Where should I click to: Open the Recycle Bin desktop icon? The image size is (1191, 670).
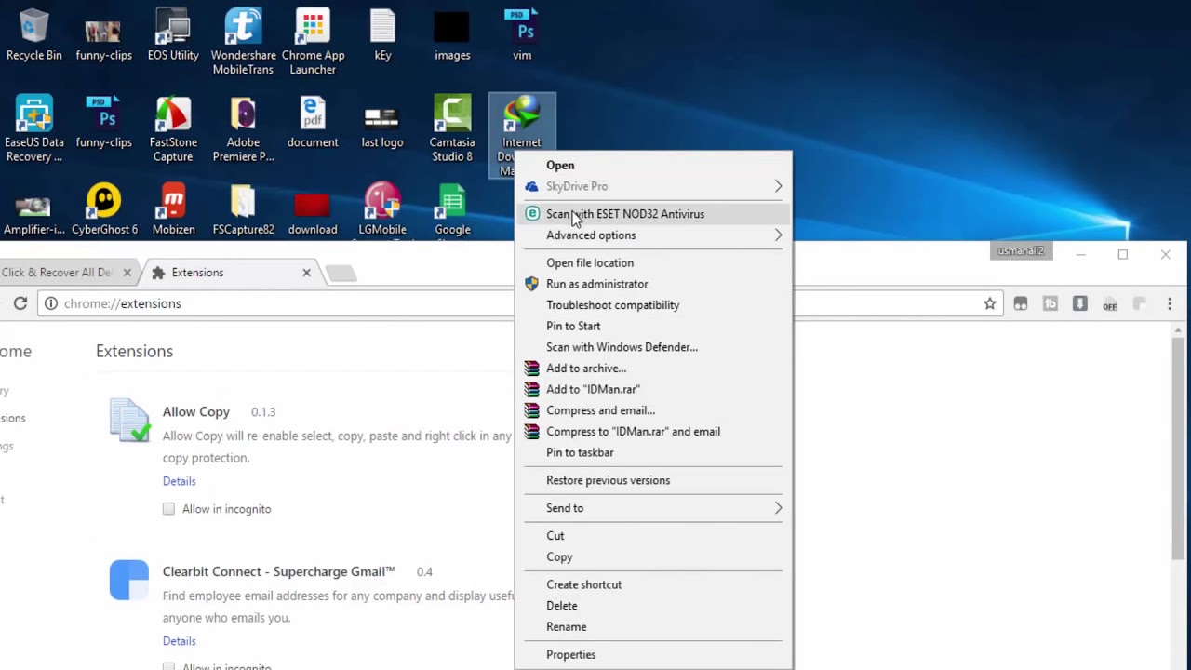pos(34,35)
